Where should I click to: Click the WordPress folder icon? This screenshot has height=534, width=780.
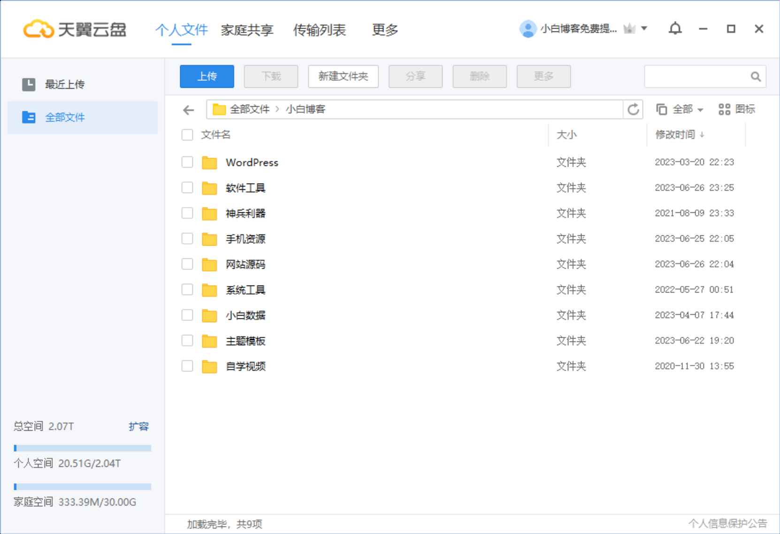click(209, 163)
